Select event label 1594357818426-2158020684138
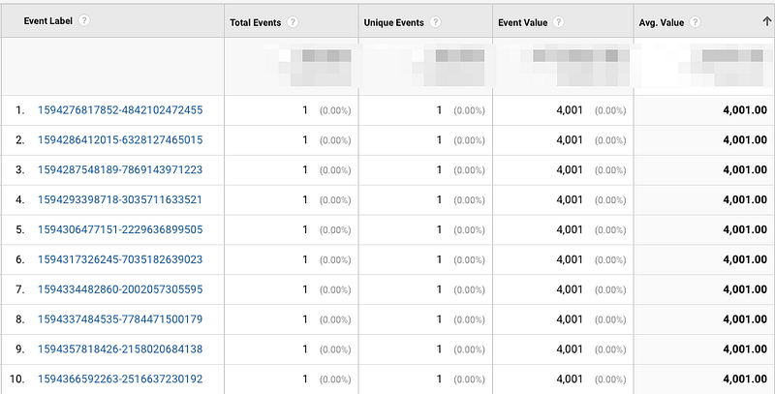Screen dimensions: 775x394 pyautogui.click(x=120, y=349)
